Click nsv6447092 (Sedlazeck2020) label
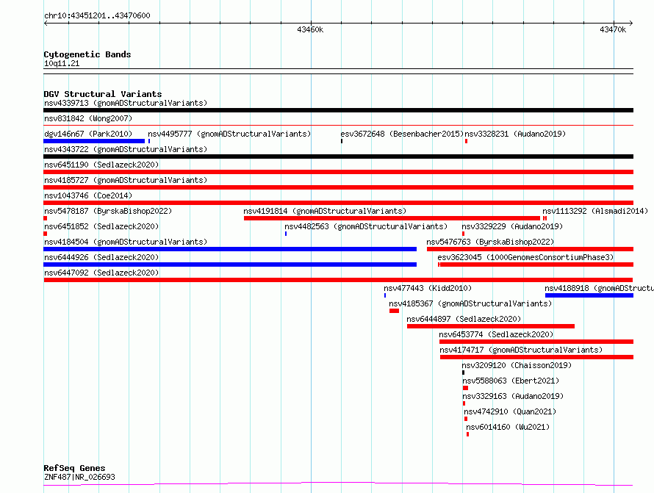This screenshot has height=493, width=654. pyautogui.click(x=101, y=273)
